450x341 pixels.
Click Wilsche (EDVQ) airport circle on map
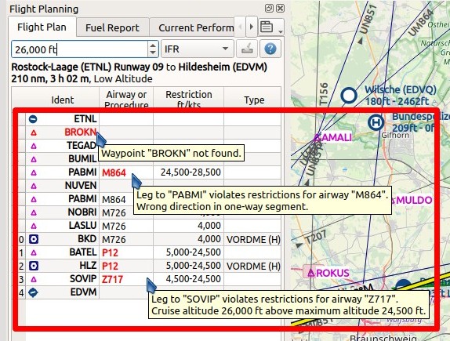point(349,95)
